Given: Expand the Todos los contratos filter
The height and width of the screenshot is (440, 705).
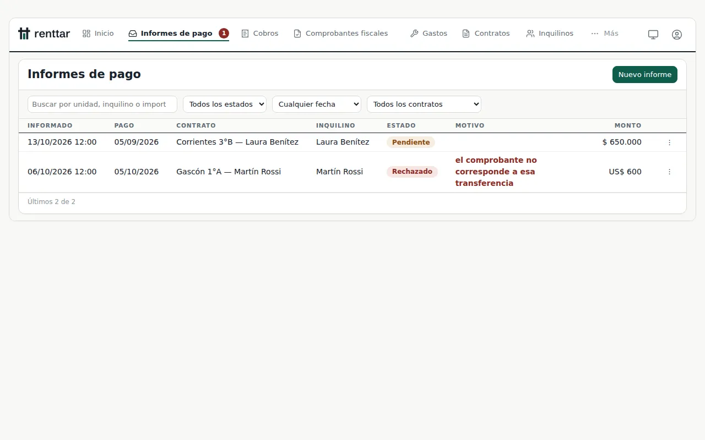Looking at the screenshot, I should (424, 105).
